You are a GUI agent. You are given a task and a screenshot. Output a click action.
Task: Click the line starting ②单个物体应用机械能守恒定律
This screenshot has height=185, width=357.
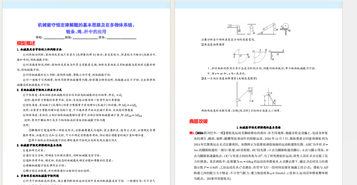[73, 140]
